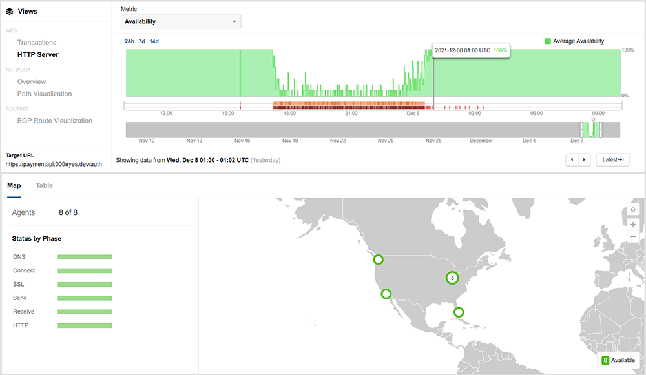The width and height of the screenshot is (646, 375).
Task: Open BGP Route Visualization view
Action: (x=55, y=121)
